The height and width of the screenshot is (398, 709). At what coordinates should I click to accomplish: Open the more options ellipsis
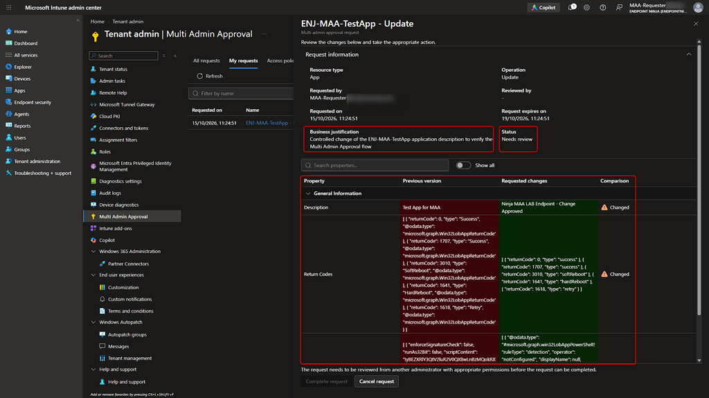(x=264, y=35)
